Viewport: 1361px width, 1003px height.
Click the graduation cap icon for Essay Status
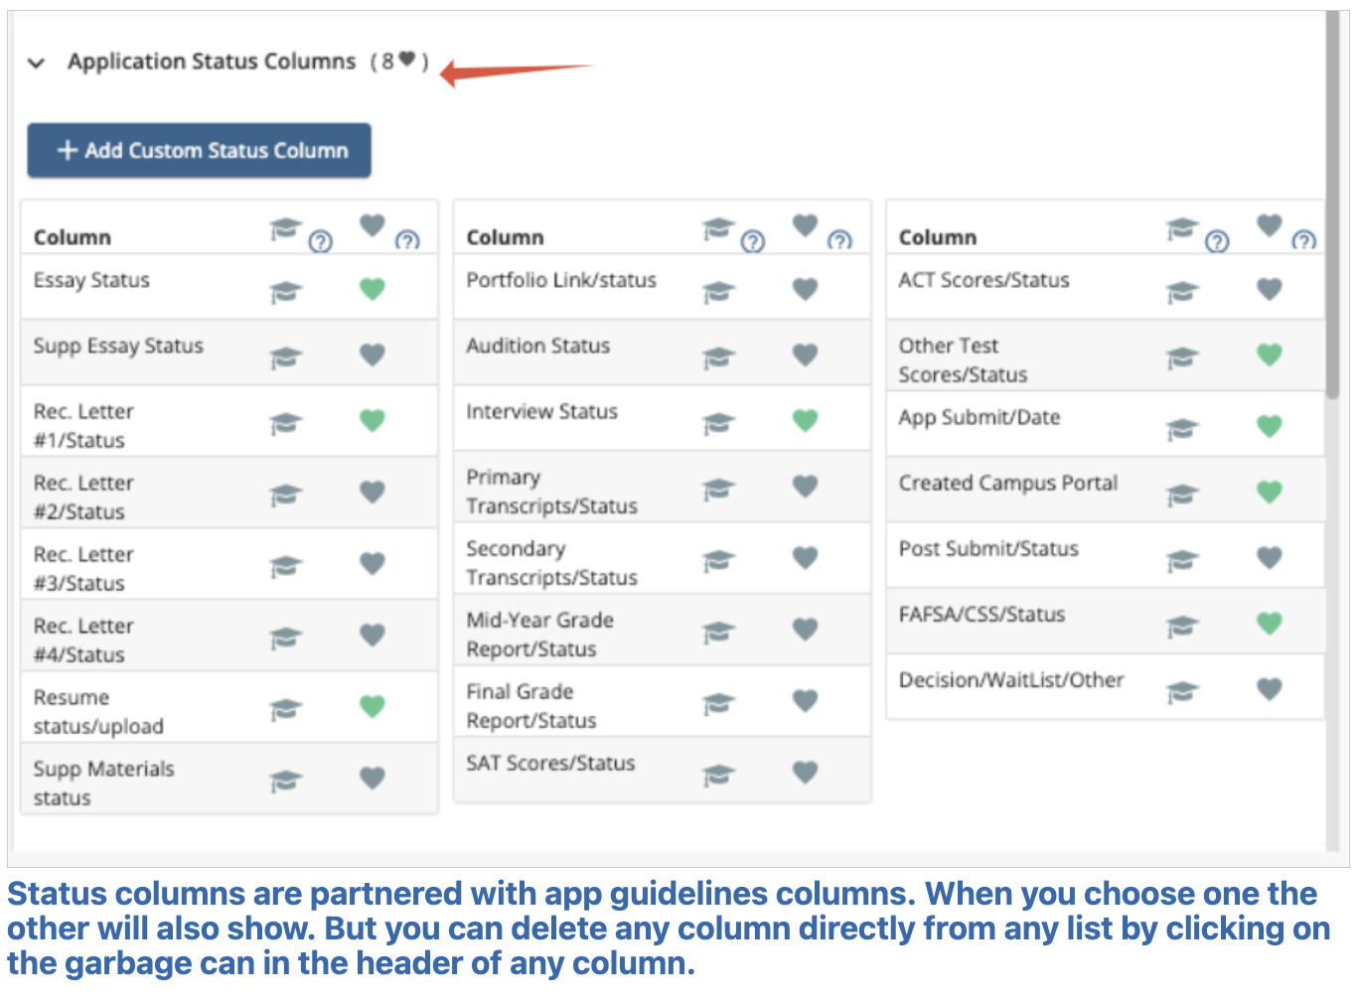(286, 289)
